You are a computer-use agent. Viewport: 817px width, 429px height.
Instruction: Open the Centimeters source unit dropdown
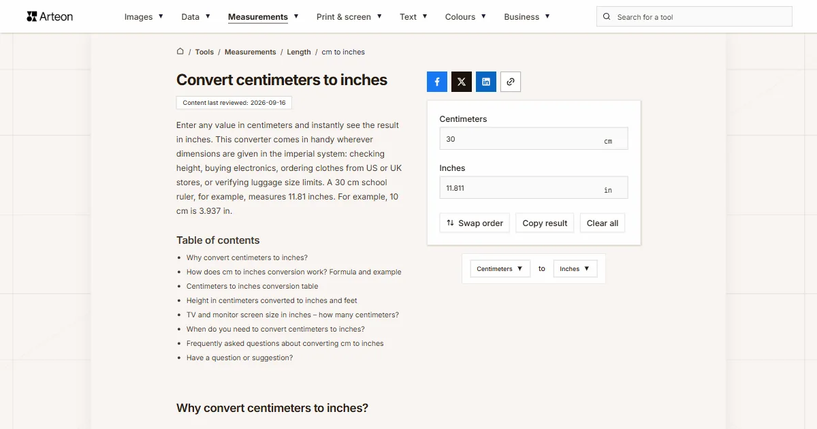click(x=500, y=269)
